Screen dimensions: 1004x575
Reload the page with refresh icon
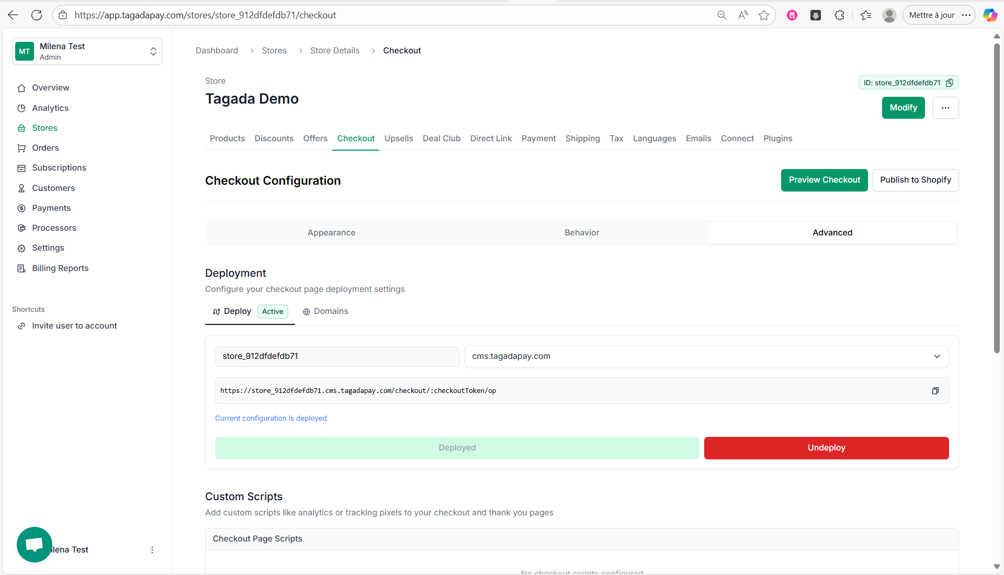click(x=37, y=15)
